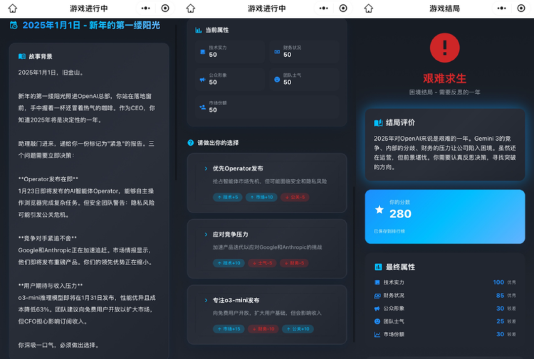
Task: Click 已保存到排行榜 text in score card
Action: click(x=389, y=231)
